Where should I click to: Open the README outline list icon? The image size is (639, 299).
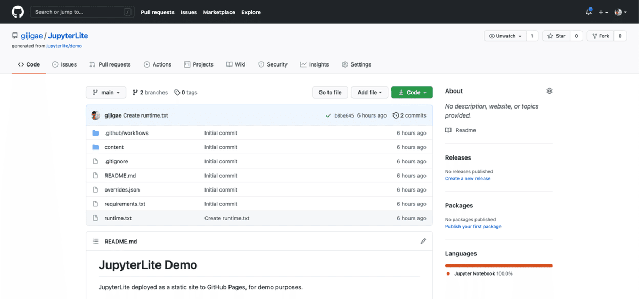[96, 241]
